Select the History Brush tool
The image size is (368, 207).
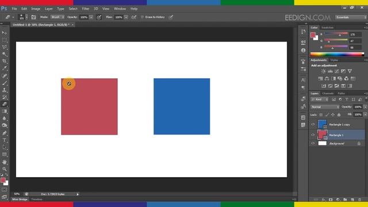pos(5,97)
